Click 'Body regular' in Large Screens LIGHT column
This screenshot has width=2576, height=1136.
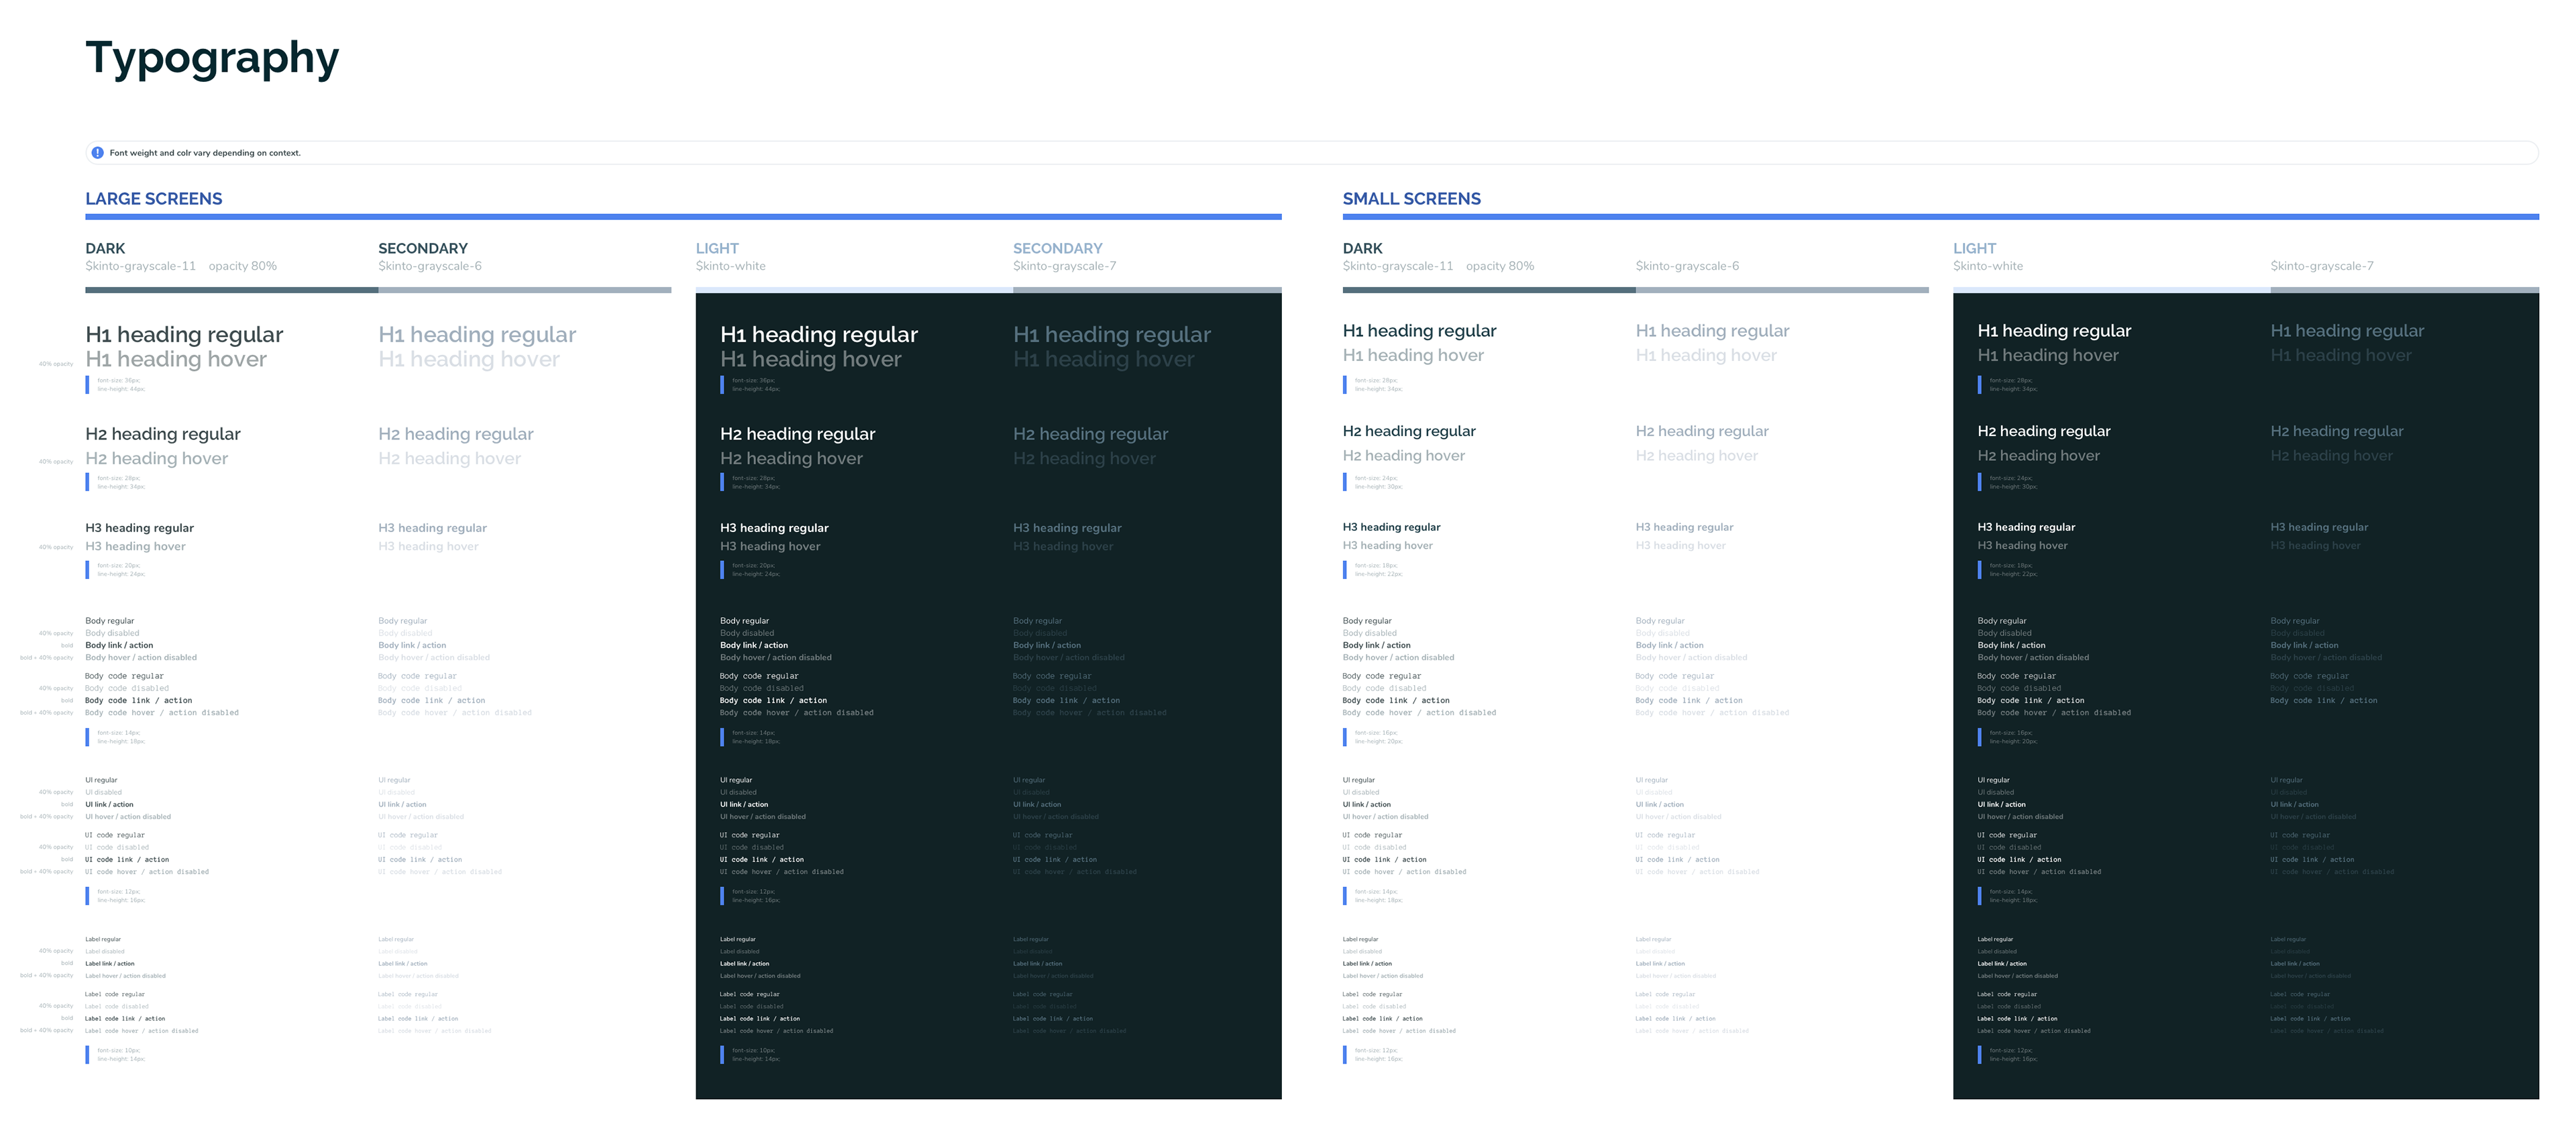744,621
